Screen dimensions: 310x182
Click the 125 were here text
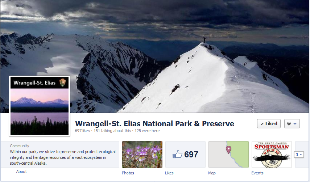click(x=147, y=131)
